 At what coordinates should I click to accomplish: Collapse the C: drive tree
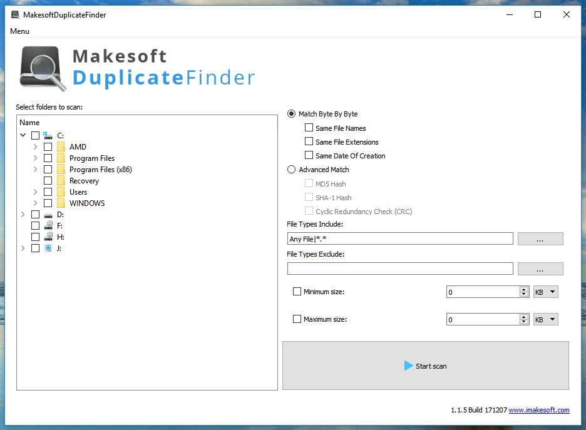click(23, 135)
